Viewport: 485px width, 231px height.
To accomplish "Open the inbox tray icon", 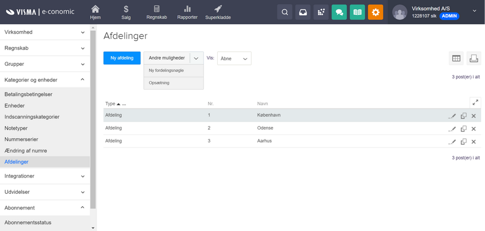I will click(303, 12).
